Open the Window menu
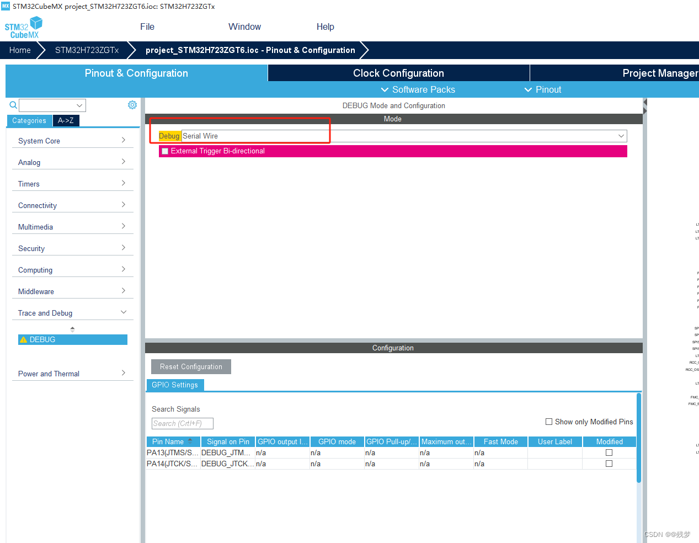 click(x=244, y=26)
